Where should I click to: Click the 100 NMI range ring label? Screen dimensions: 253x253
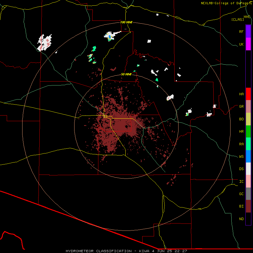126,22
